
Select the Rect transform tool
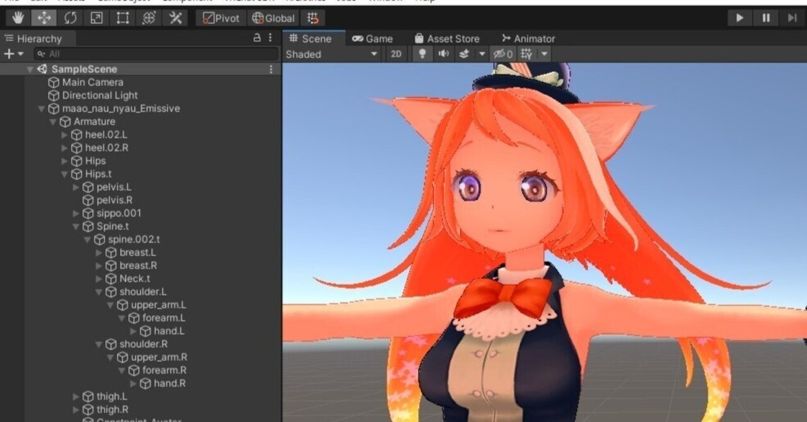pyautogui.click(x=122, y=18)
